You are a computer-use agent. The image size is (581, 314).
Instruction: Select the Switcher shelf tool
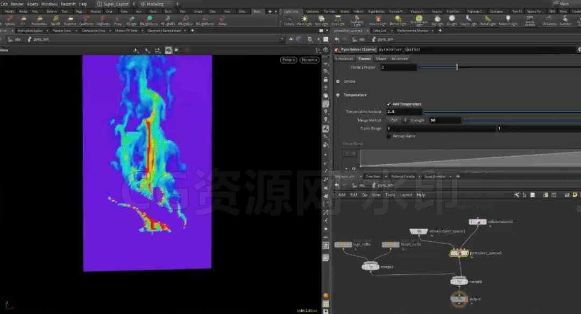click(565, 20)
